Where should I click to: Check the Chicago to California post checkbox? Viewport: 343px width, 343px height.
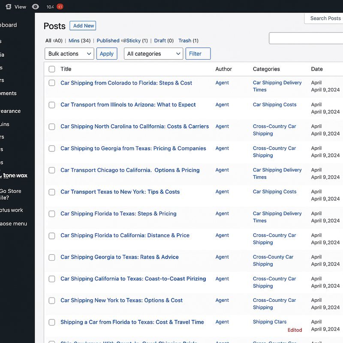coord(52,170)
